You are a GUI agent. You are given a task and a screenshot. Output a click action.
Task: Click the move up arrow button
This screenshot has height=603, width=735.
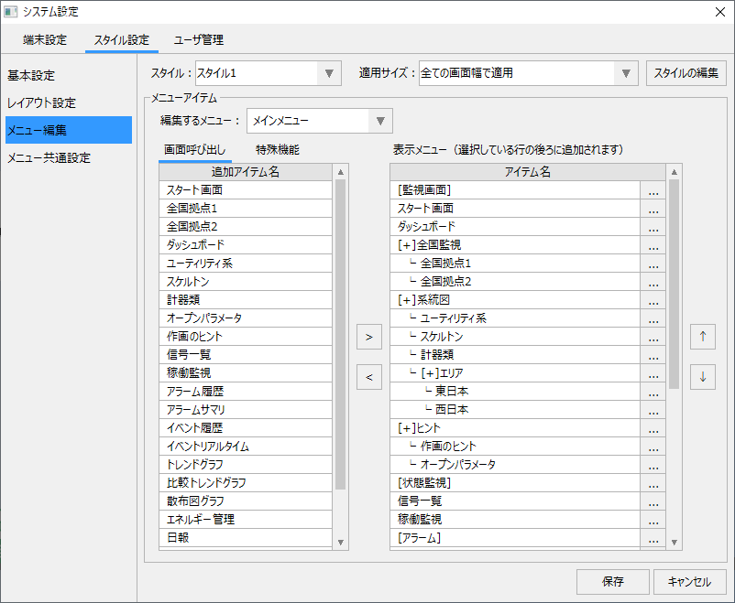pyautogui.click(x=703, y=337)
